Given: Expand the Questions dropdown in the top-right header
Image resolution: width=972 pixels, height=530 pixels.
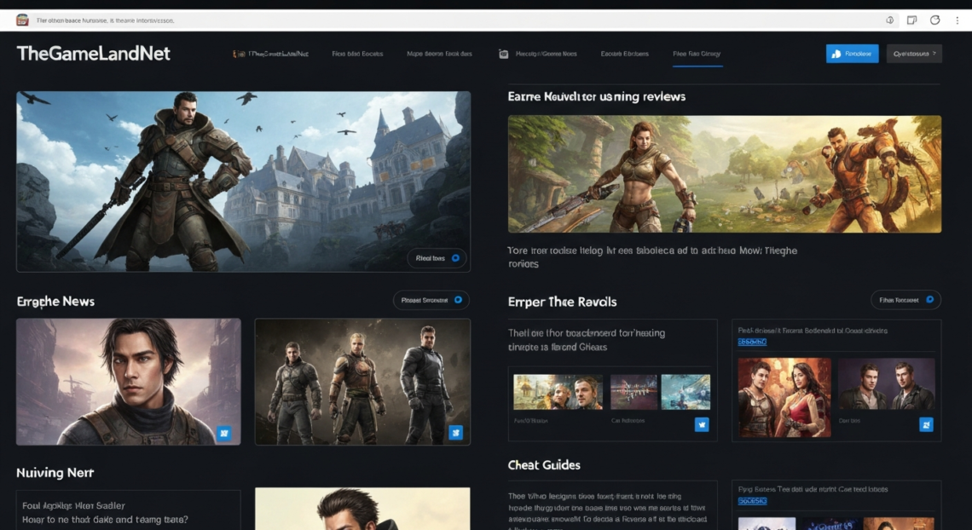Looking at the screenshot, I should tap(913, 53).
